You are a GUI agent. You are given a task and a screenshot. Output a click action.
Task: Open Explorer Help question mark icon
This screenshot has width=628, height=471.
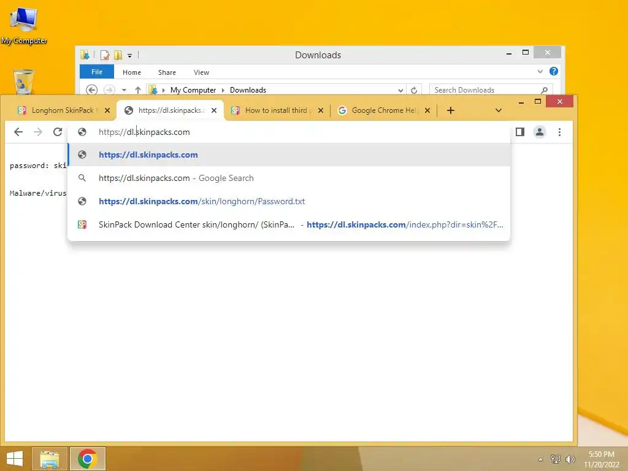coord(554,71)
